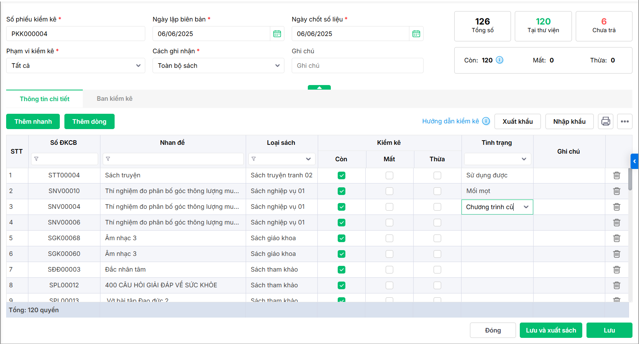Select the Thông tin chi tiết tab
The height and width of the screenshot is (344, 639).
pyautogui.click(x=44, y=99)
